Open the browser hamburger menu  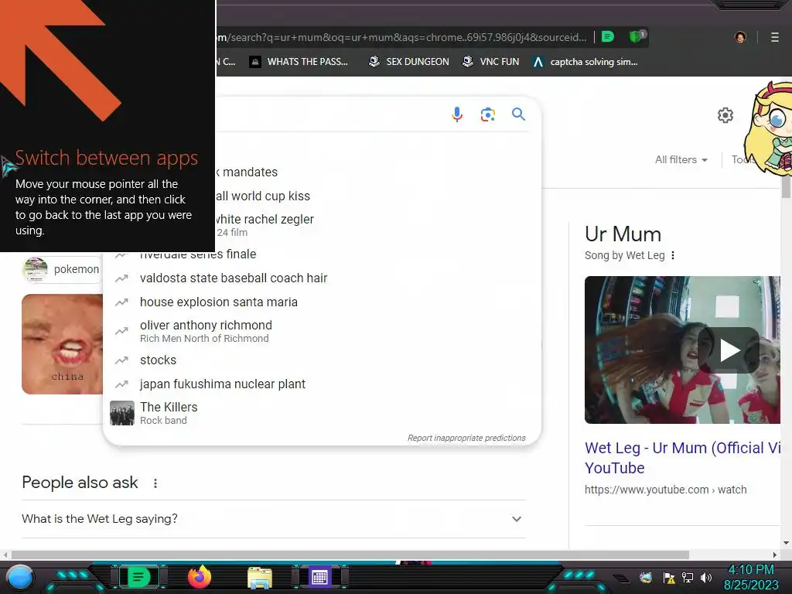coord(775,37)
